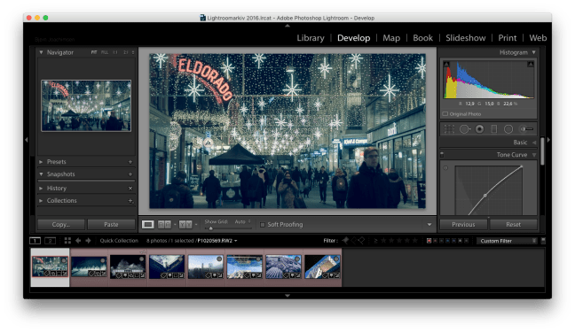
Task: Enable Original Photo checkbox
Action: point(445,114)
